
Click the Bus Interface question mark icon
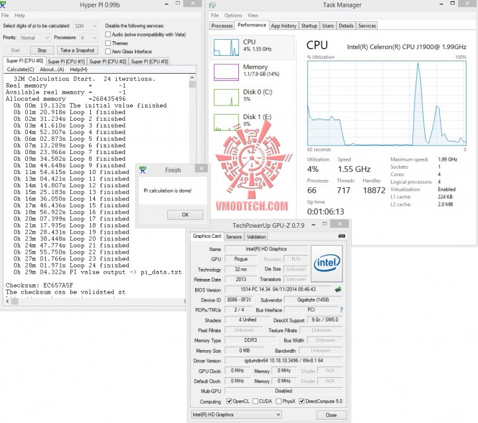point(341,309)
